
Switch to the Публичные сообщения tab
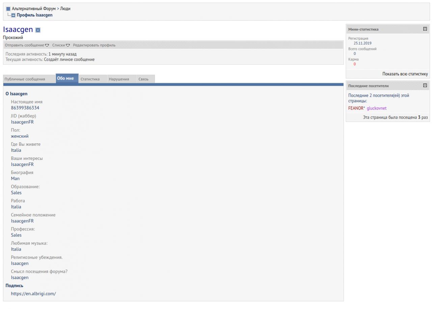coord(24,79)
